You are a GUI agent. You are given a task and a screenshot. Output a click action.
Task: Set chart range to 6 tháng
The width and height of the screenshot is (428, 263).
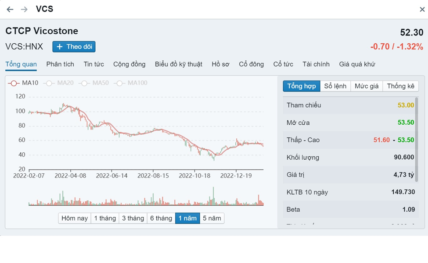point(161,218)
